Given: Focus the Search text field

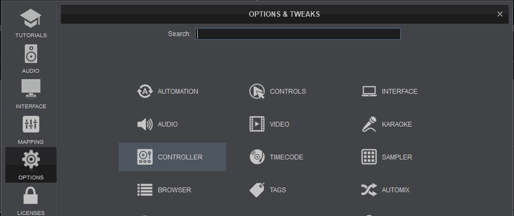Looking at the screenshot, I should [x=298, y=34].
